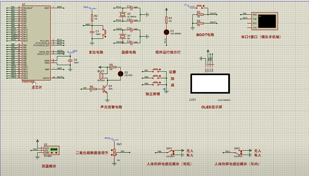Image resolution: width=309 pixels, height=176 pixels.
Task: Select resistor R6 on the PA7 line
Action: tap(93, 89)
